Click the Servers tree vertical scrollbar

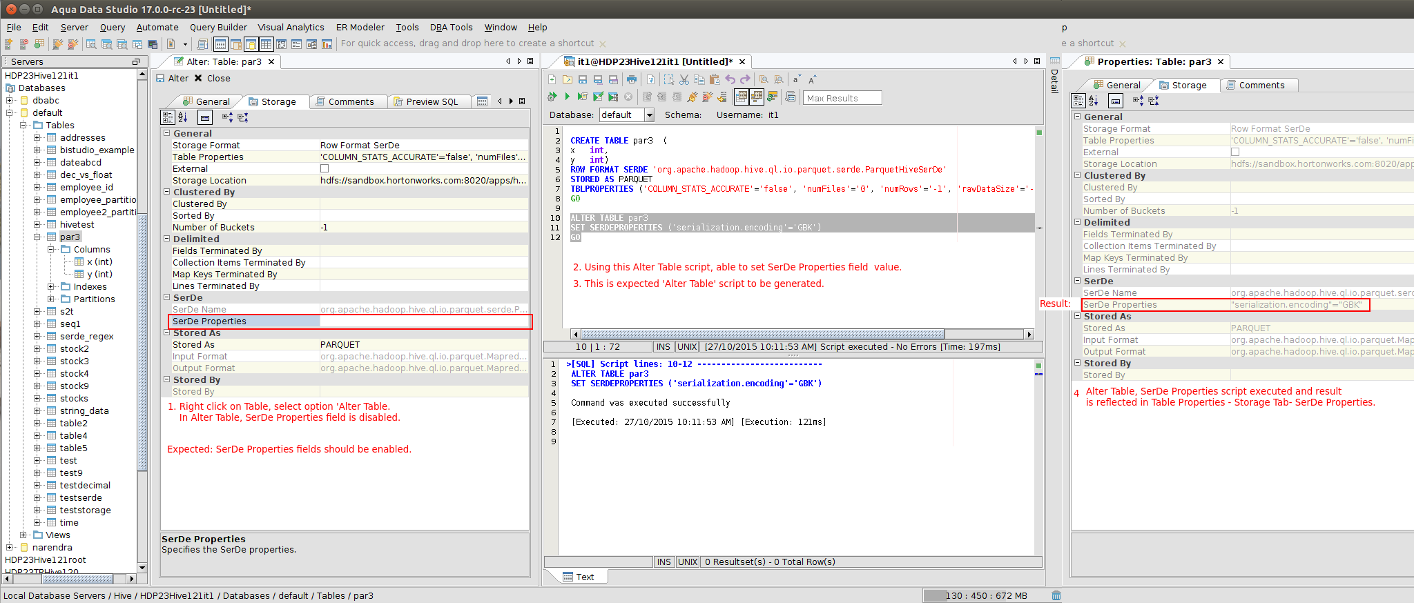pyautogui.click(x=142, y=321)
